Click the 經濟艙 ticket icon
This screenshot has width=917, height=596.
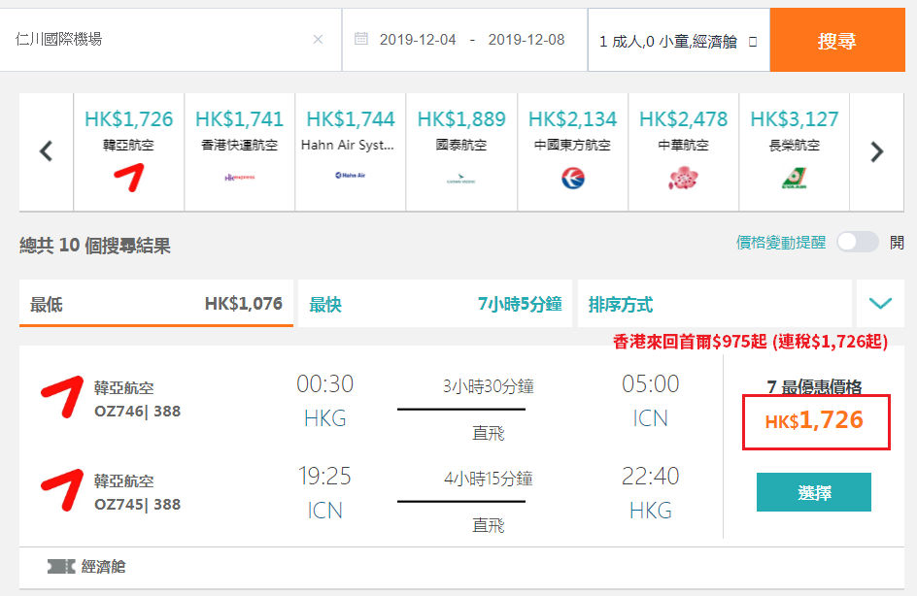pyautogui.click(x=61, y=566)
